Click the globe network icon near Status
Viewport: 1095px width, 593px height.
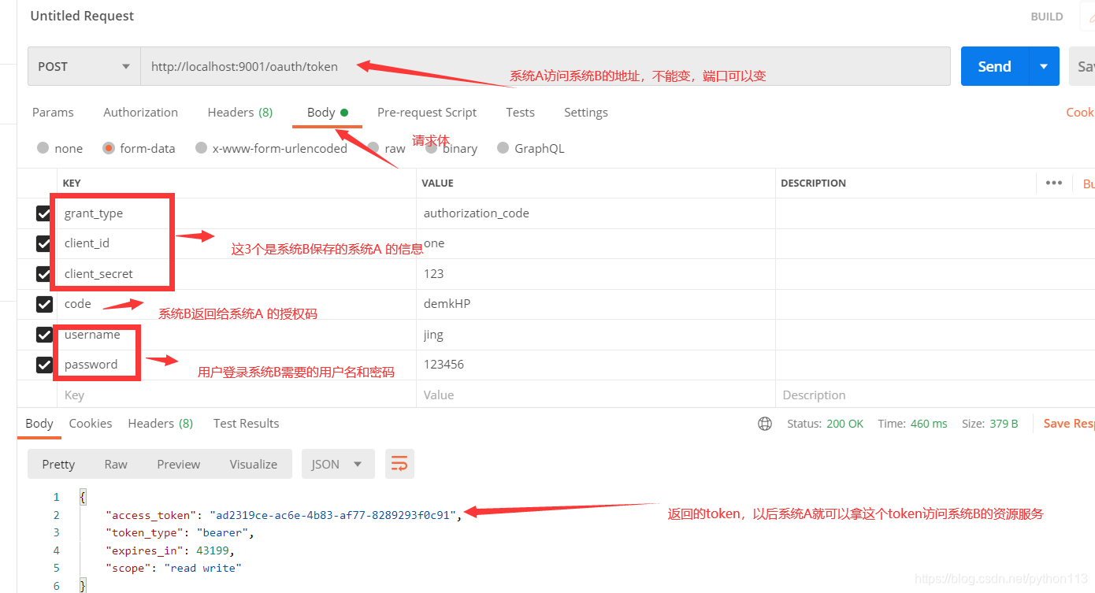765,424
